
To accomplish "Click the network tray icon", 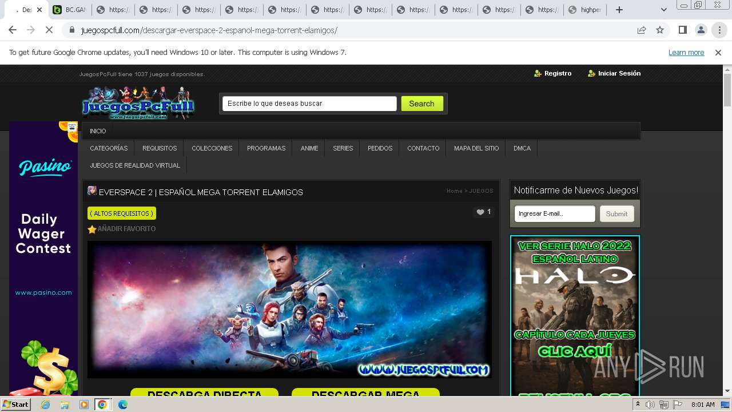I will point(664,405).
